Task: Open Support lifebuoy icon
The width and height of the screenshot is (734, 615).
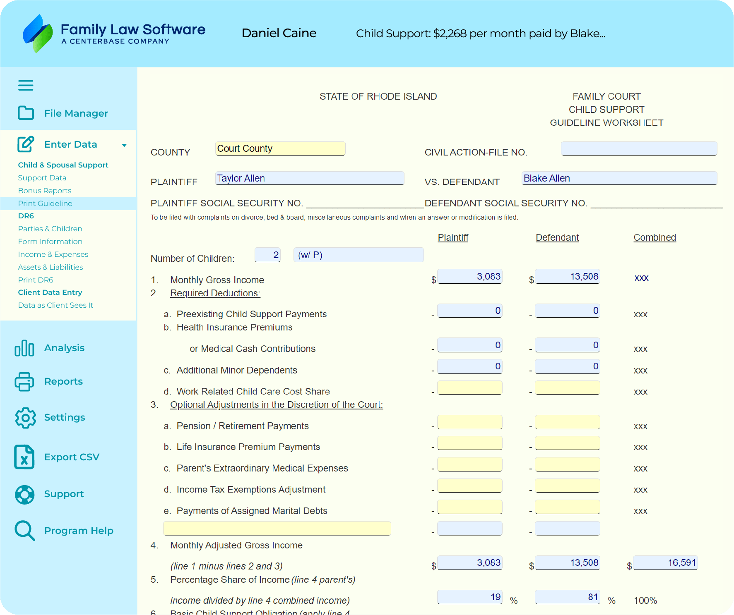Action: (24, 494)
